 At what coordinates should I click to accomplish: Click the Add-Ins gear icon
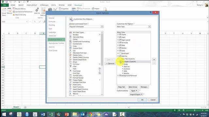coord(37,9)
